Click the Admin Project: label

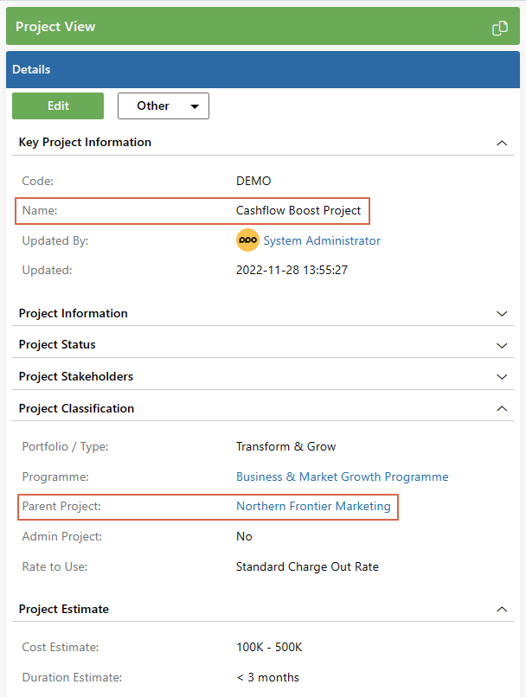pyautogui.click(x=61, y=536)
